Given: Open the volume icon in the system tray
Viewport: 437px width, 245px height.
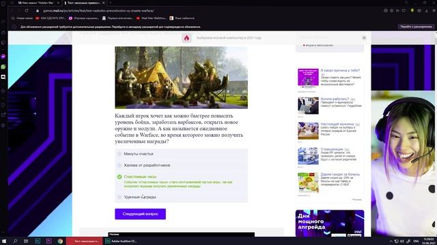Looking at the screenshot, I should (402, 241).
